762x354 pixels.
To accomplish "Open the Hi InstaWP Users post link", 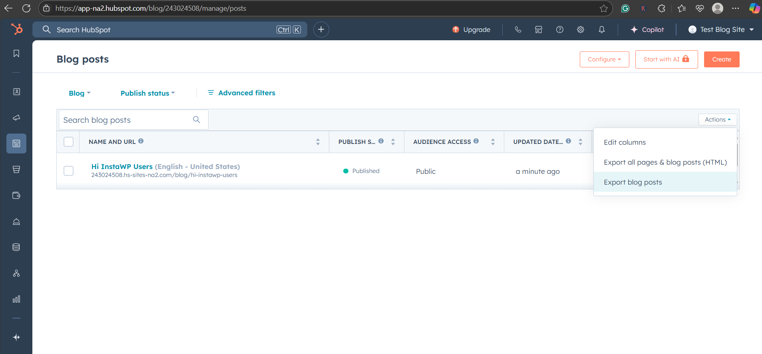I will click(x=122, y=167).
